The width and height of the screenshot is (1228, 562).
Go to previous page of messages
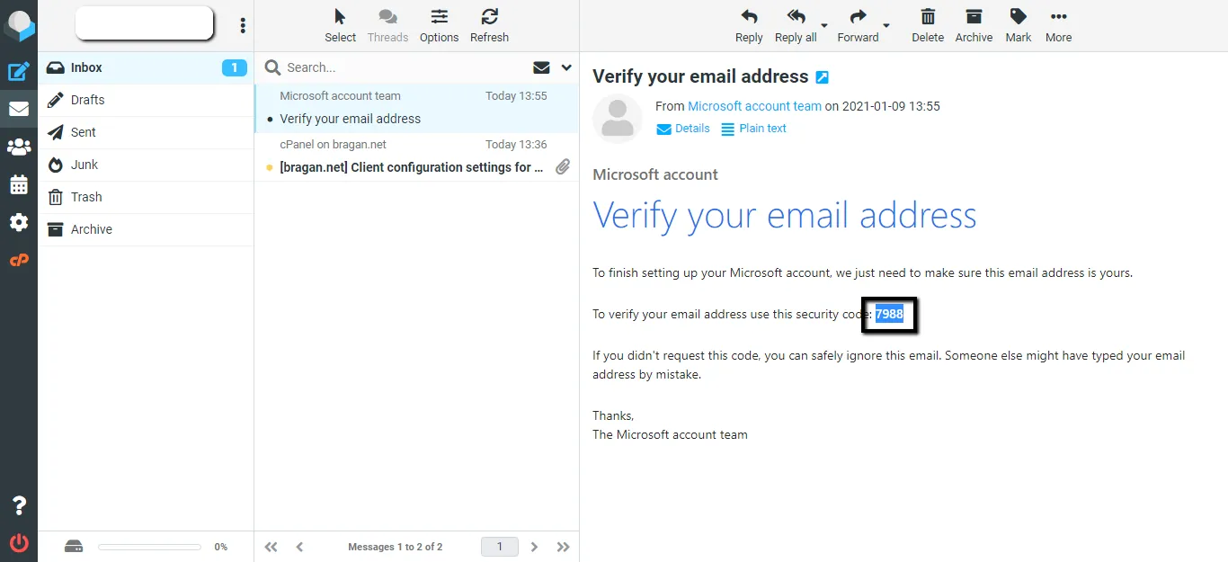tap(299, 547)
